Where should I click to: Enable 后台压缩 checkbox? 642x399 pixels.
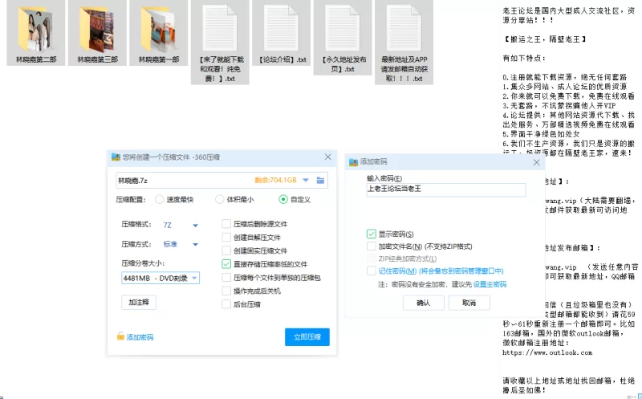tap(226, 304)
